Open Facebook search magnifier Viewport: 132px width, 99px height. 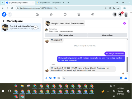tap(10, 15)
